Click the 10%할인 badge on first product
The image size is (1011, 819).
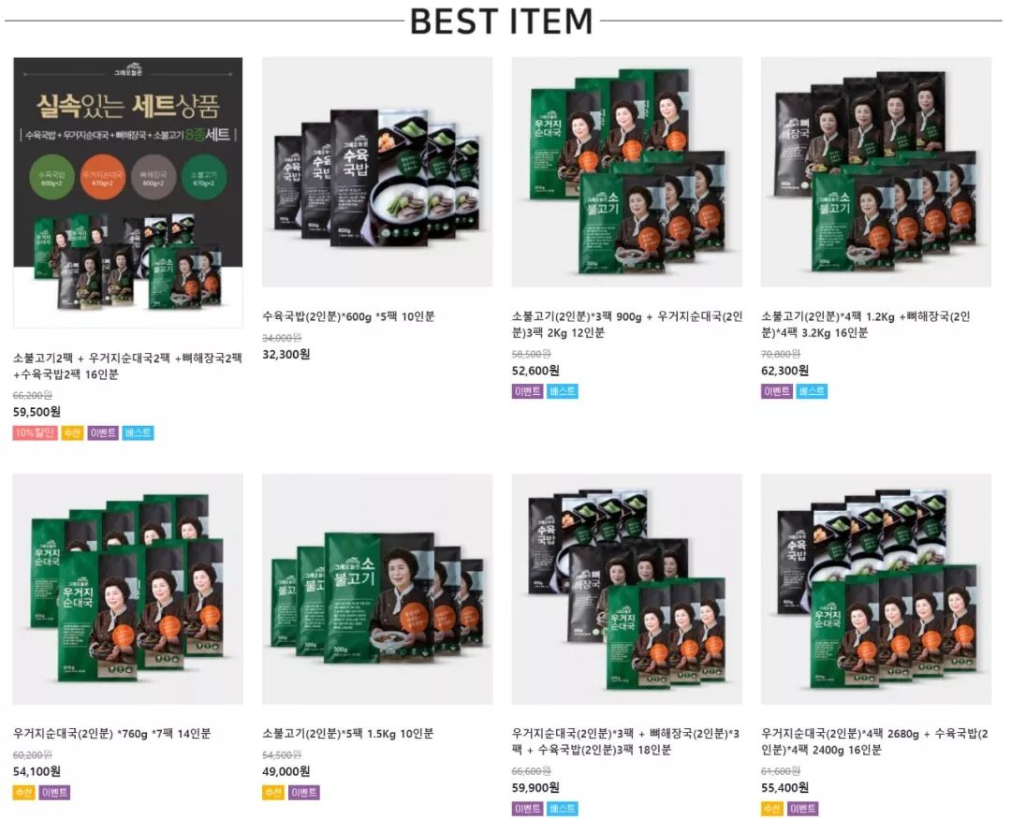coord(35,432)
